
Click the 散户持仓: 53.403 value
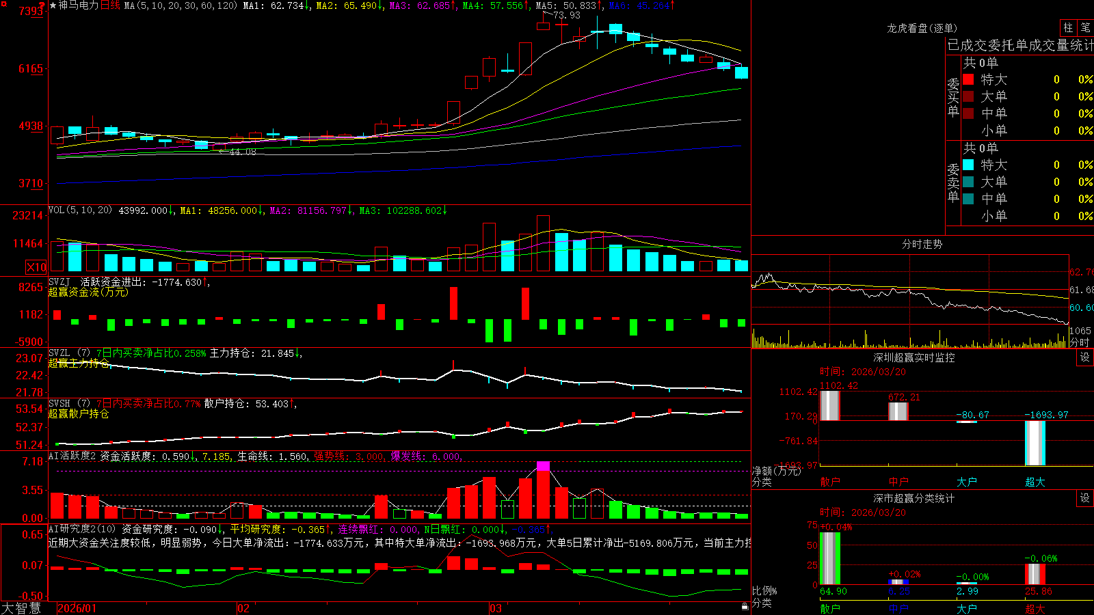click(246, 403)
